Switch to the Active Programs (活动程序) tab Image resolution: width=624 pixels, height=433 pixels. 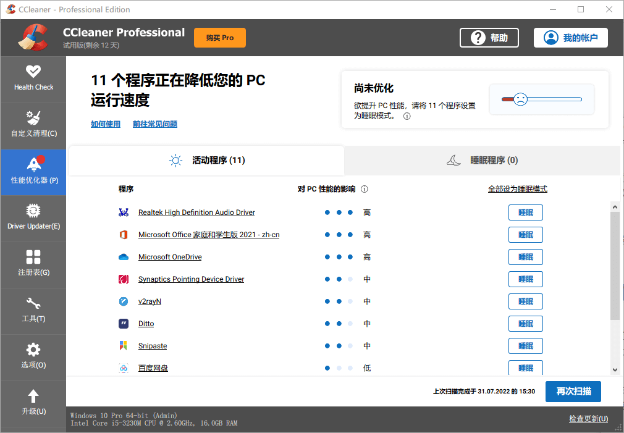click(206, 161)
